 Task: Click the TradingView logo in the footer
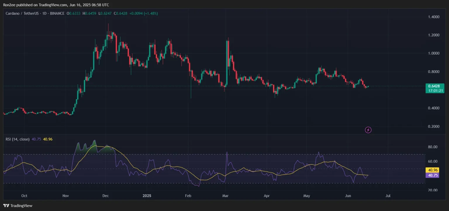tap(18, 206)
